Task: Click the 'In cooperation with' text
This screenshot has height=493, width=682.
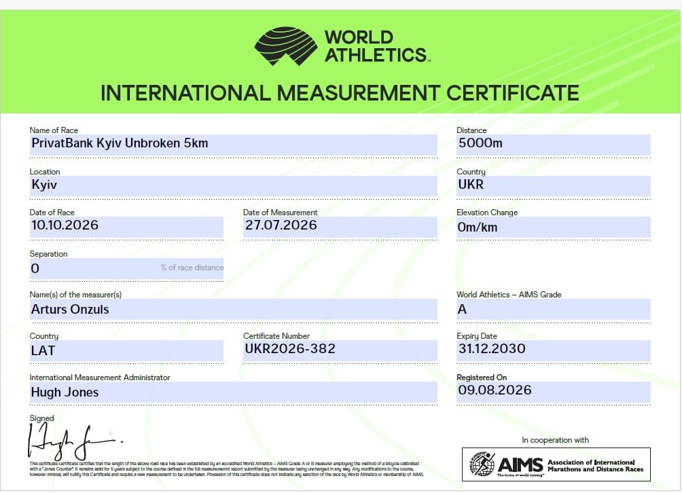Action: click(555, 440)
